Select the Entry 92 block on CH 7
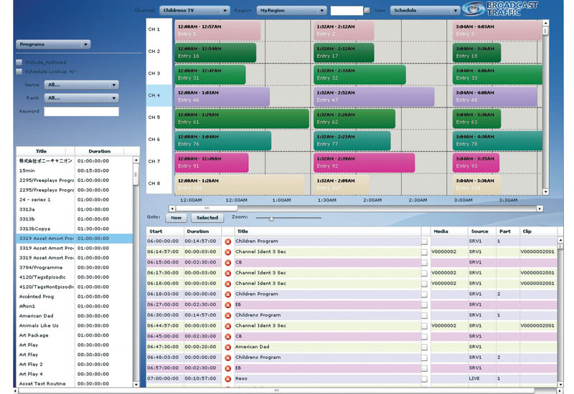Viewport: 574px width, 394px height. point(364,163)
